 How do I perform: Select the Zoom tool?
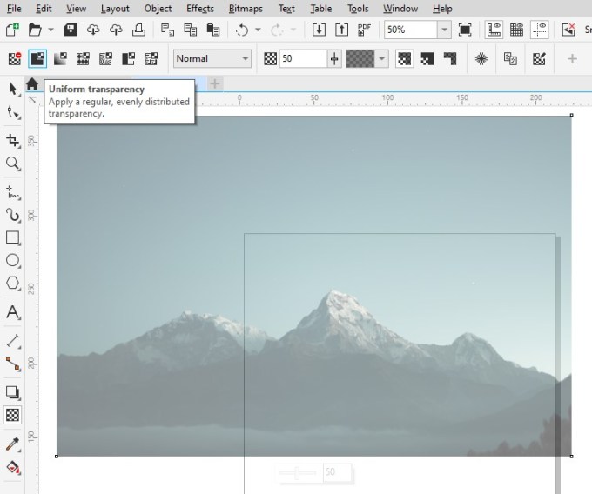(13, 164)
